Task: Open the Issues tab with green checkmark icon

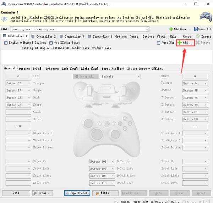Action: (197, 36)
